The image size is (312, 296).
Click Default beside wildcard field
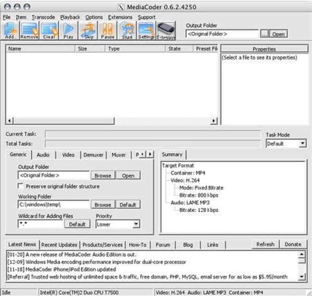tap(77, 224)
